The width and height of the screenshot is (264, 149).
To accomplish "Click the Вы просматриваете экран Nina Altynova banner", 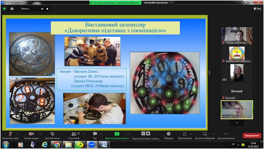I will coord(115,3).
